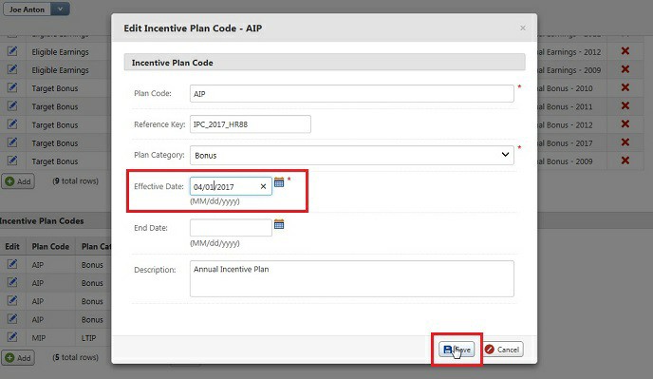Focus the Description text area
Image resolution: width=653 pixels, height=379 pixels.
pos(352,278)
